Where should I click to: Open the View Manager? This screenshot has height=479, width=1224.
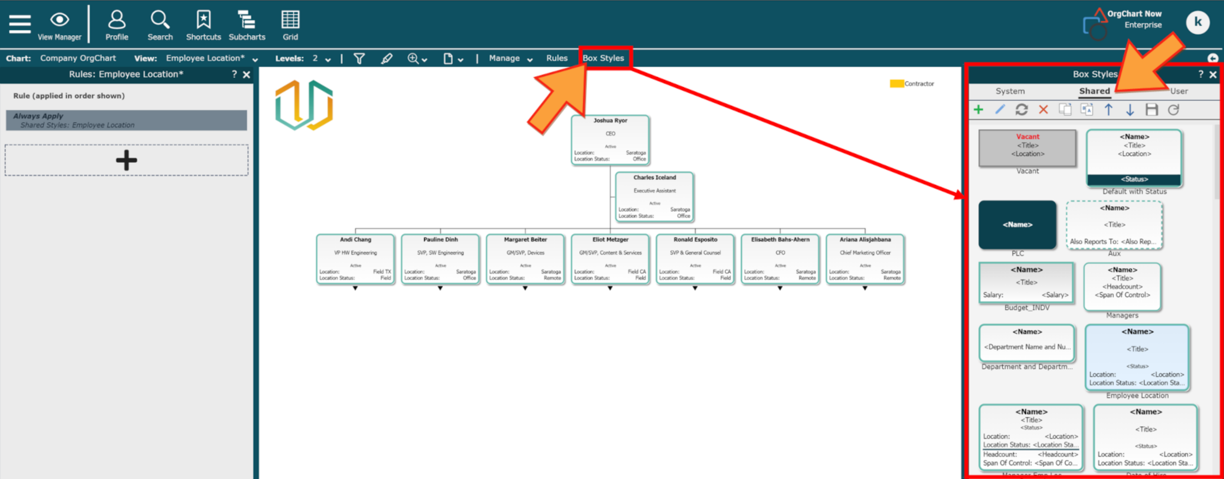click(60, 25)
